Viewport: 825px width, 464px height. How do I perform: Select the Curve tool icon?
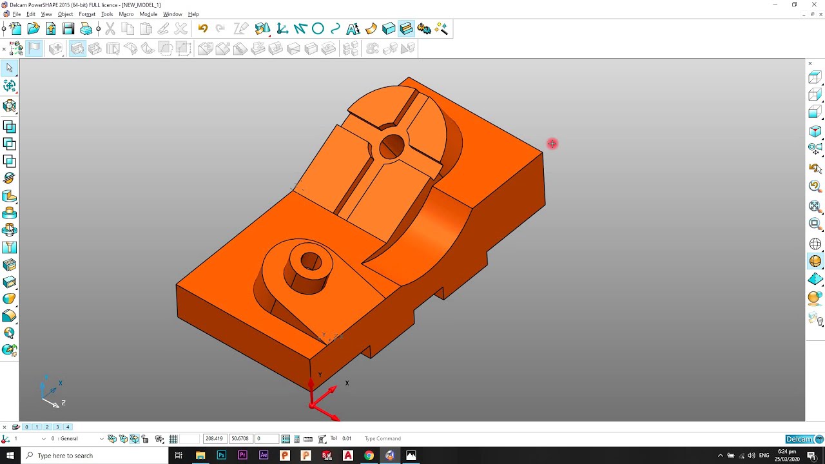click(335, 28)
